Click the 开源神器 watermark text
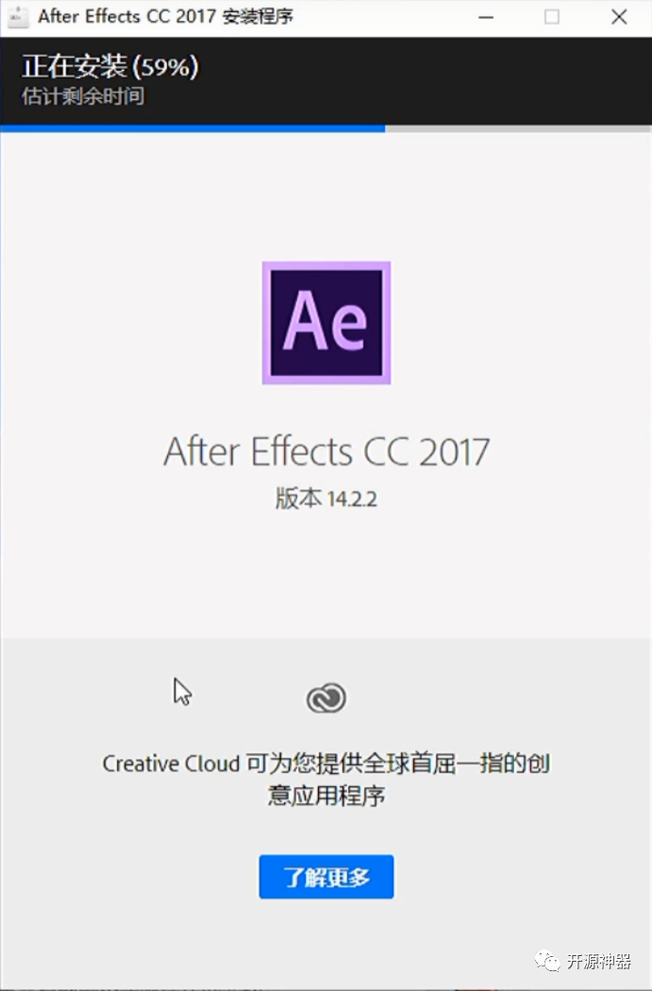Screen dimensions: 652x991 [598, 962]
